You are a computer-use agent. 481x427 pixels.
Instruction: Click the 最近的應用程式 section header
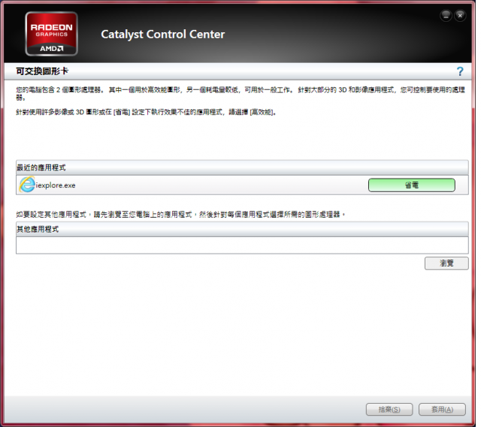[242, 167]
